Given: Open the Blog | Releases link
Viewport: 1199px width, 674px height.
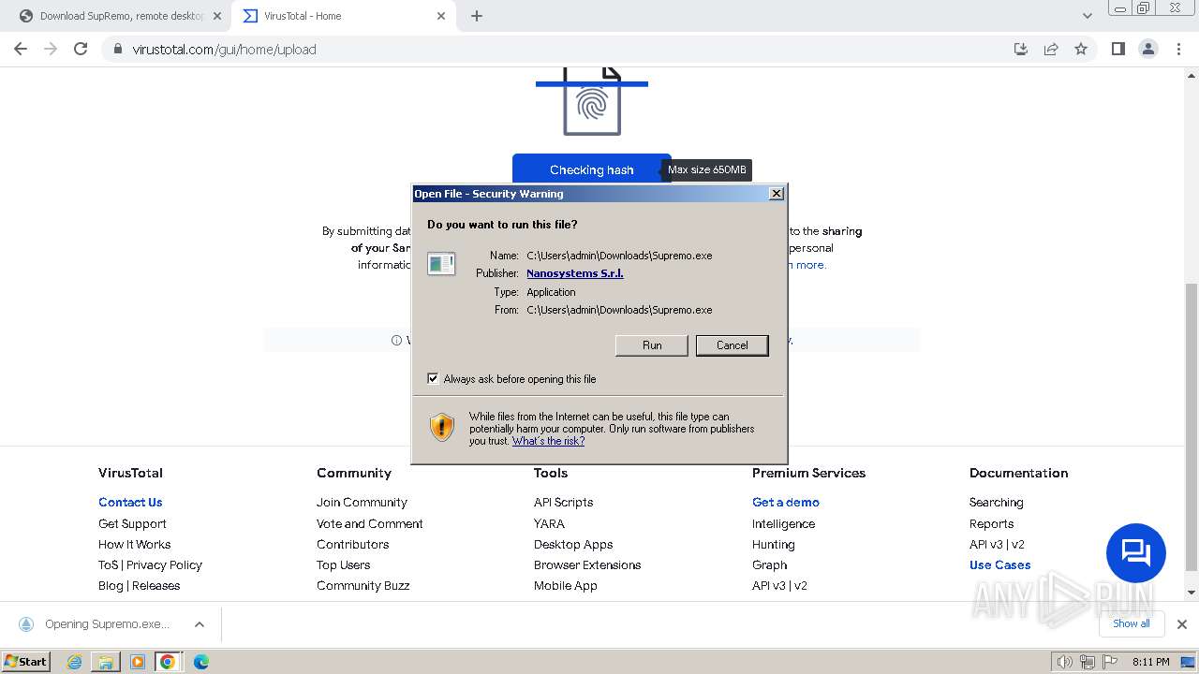Looking at the screenshot, I should click(139, 586).
